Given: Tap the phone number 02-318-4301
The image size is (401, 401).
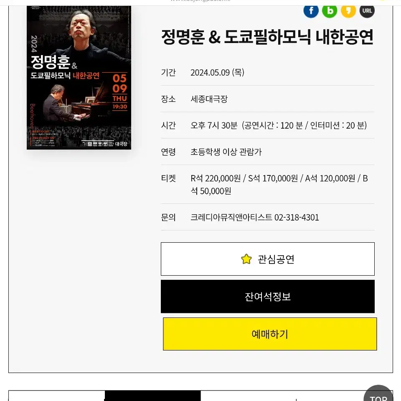Looking at the screenshot, I should pos(297,217).
